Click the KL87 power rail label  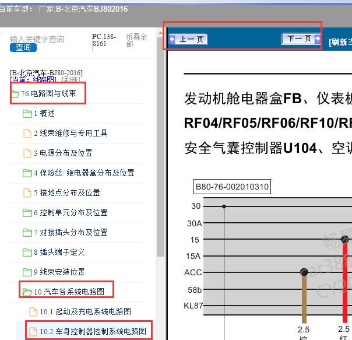(193, 306)
